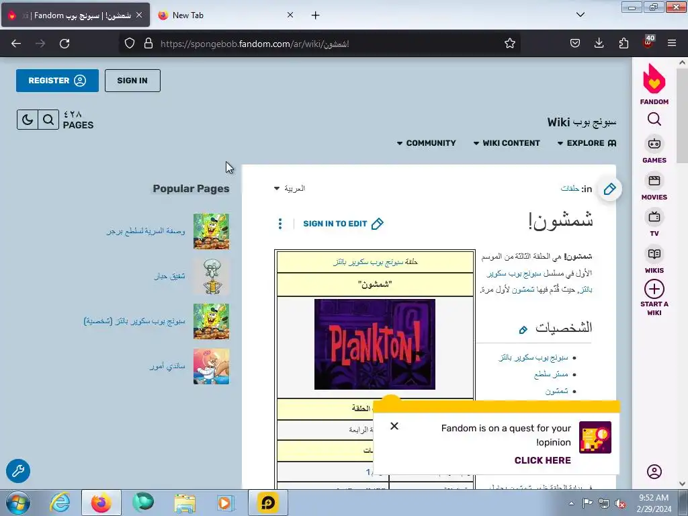688x516 pixels.
Task: Edit the الشخصيات section via pencil
Action: [523, 329]
